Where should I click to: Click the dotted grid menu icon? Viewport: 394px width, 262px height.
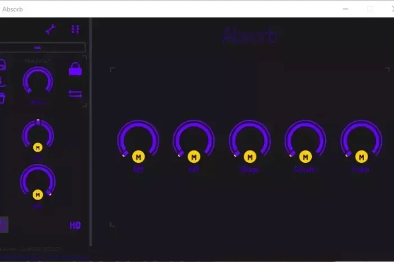75,29
